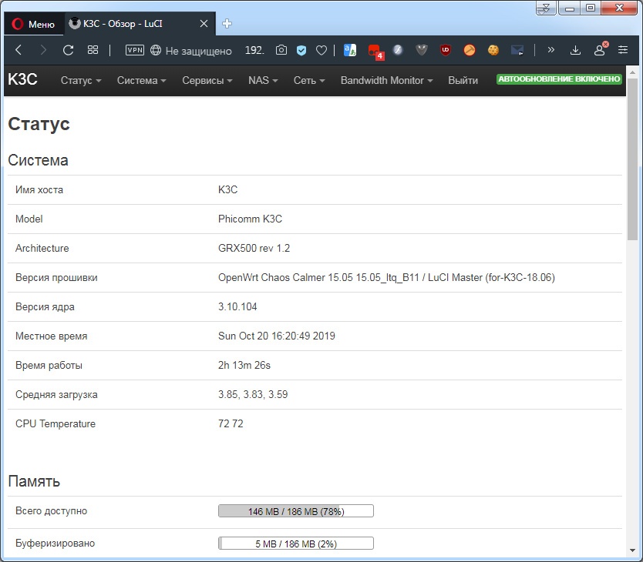Click Выйти to log out of LuCI
This screenshot has height=562, width=643.
463,80
